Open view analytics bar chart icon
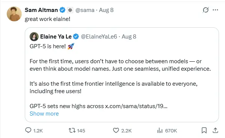225x138 pixels. pos(160,131)
